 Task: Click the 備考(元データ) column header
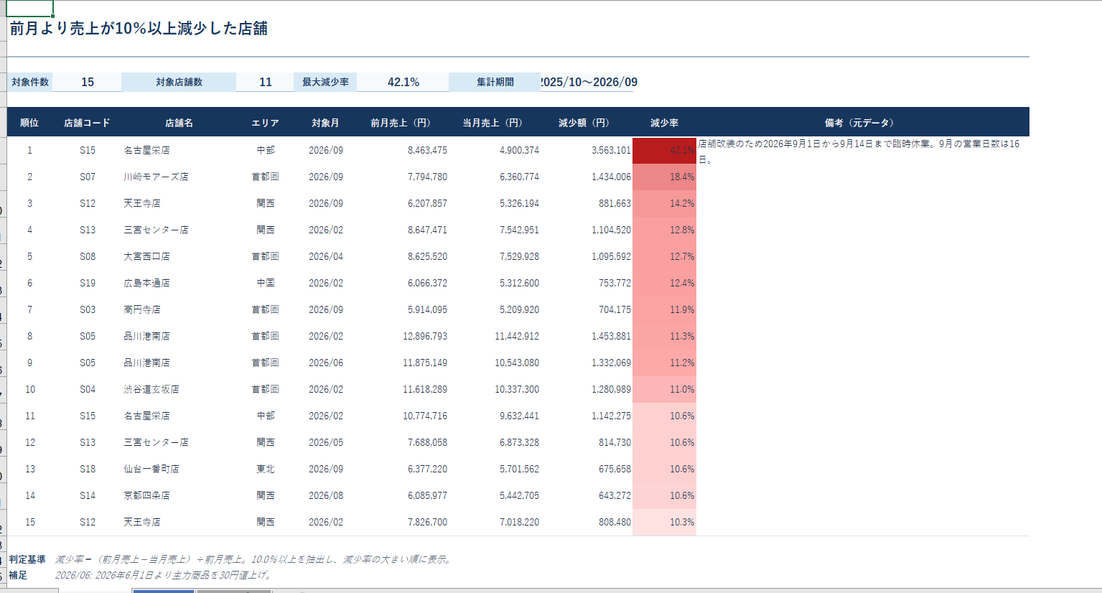(x=859, y=123)
